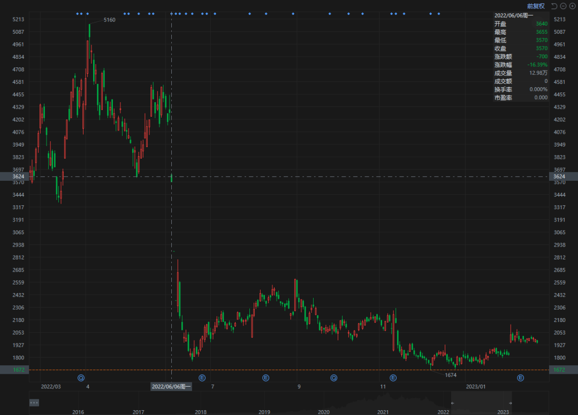Click the three-dot button in the navigator strip
The width and height of the screenshot is (578, 415).
pos(34,403)
